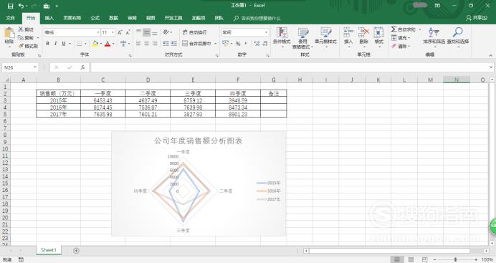
Task: Click the Sort & Filter (排序和筛选) icon
Action: 434,32
